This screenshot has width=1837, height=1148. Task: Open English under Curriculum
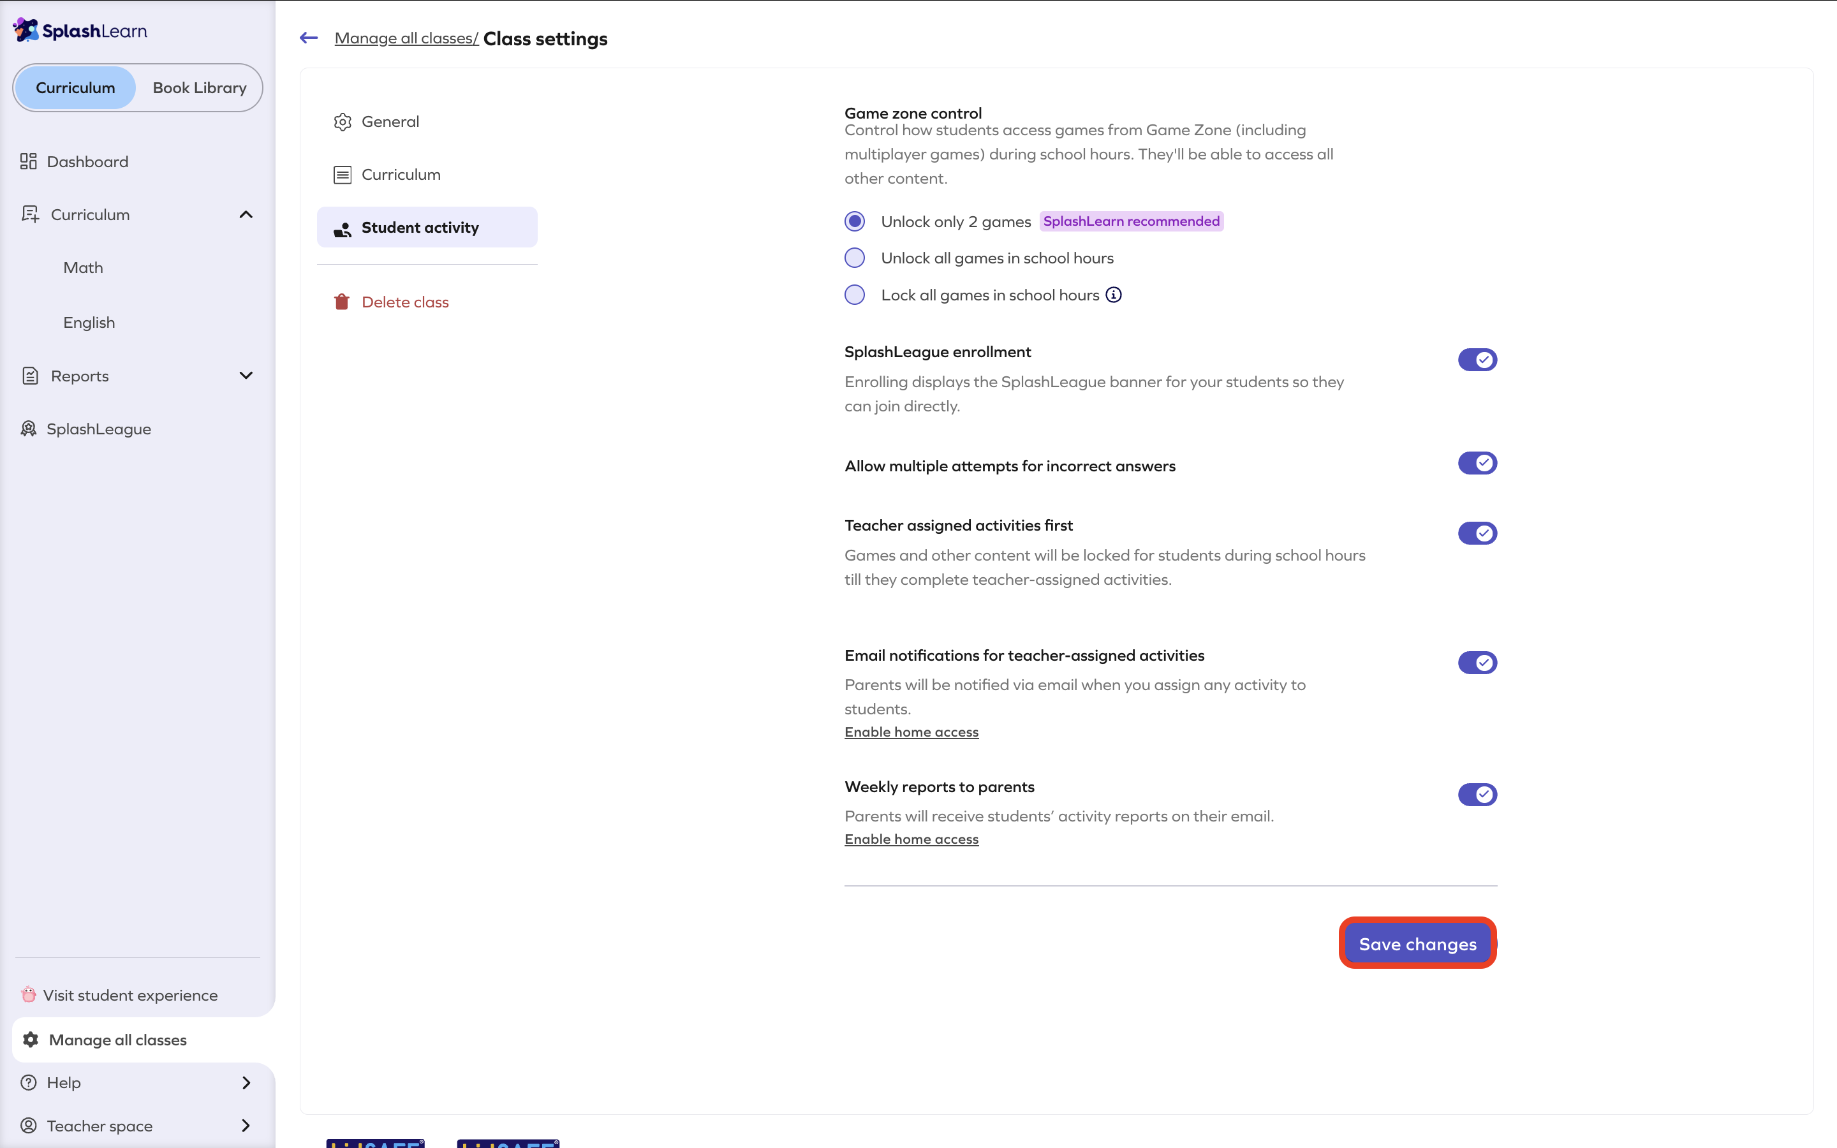coord(89,323)
